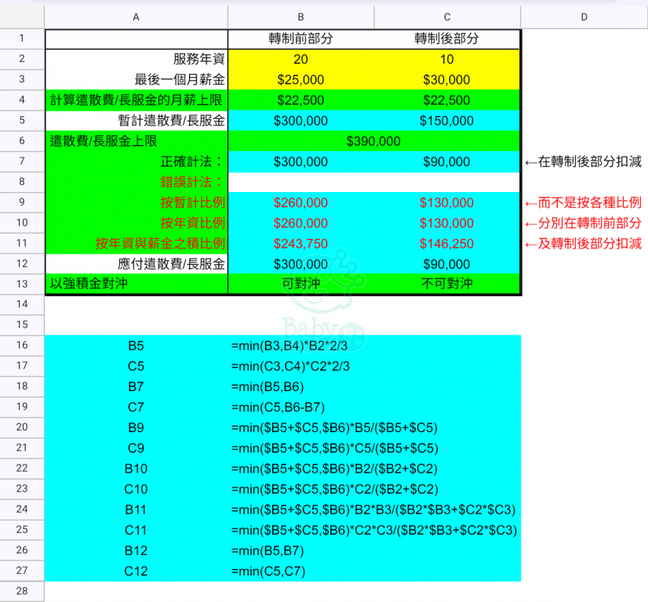This screenshot has width=648, height=602.
Task: Select column B header
Action: point(301,16)
